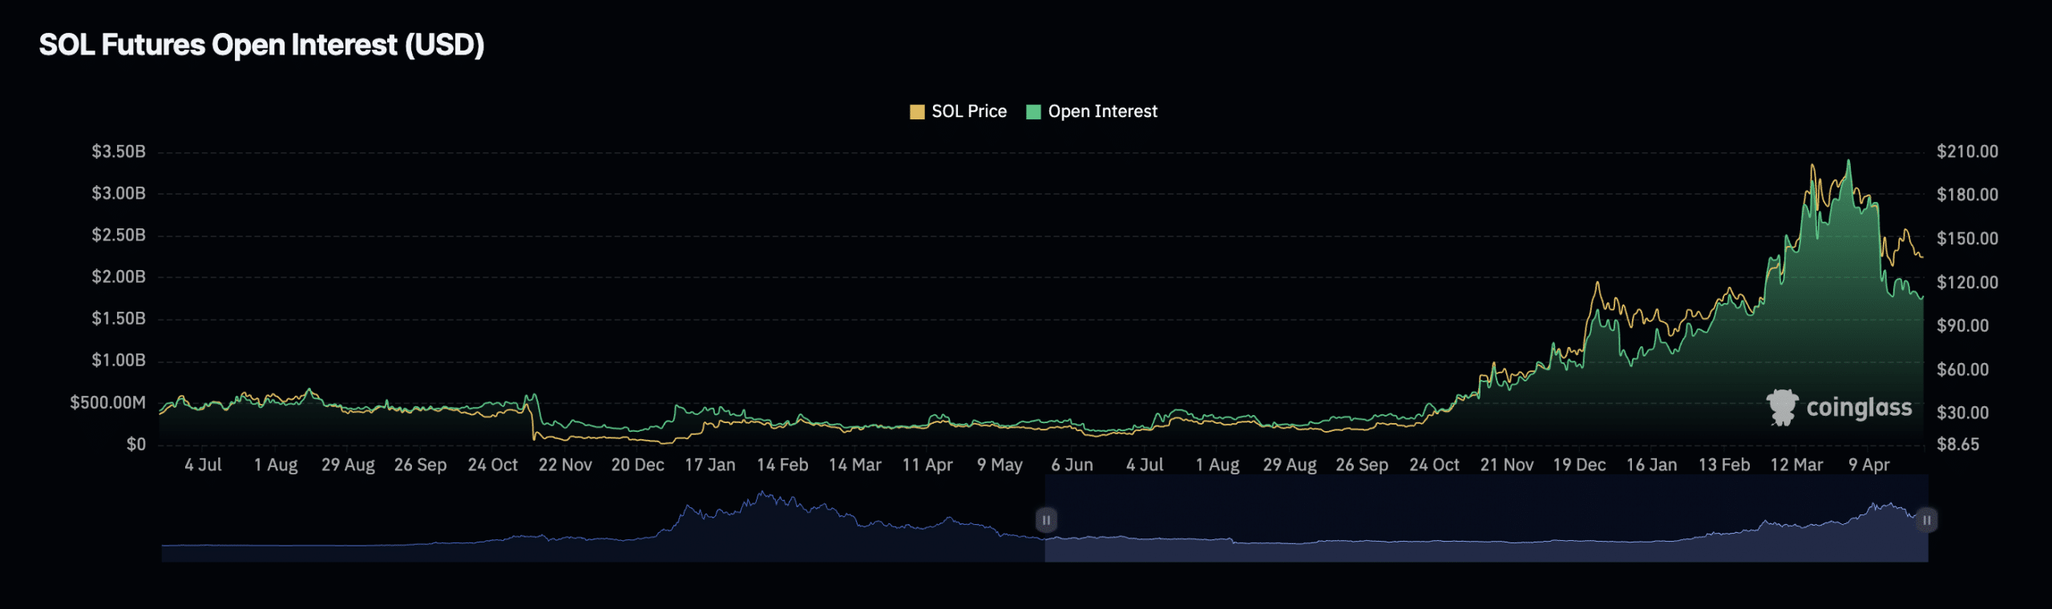Click the $0 left axis label
This screenshot has width=2052, height=609.
[x=136, y=444]
